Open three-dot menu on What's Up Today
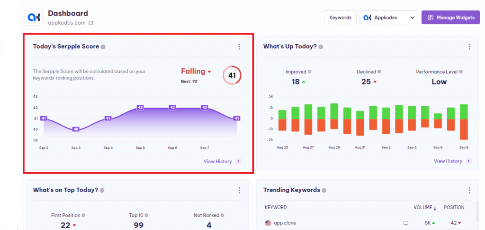The width and height of the screenshot is (485, 230). click(469, 46)
